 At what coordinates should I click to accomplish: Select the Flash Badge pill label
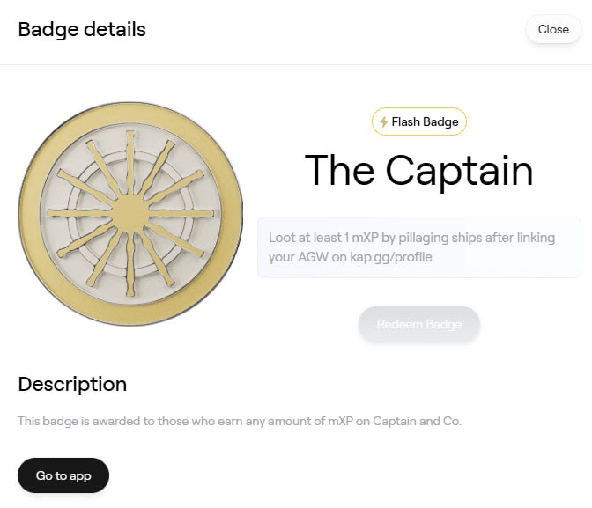419,121
